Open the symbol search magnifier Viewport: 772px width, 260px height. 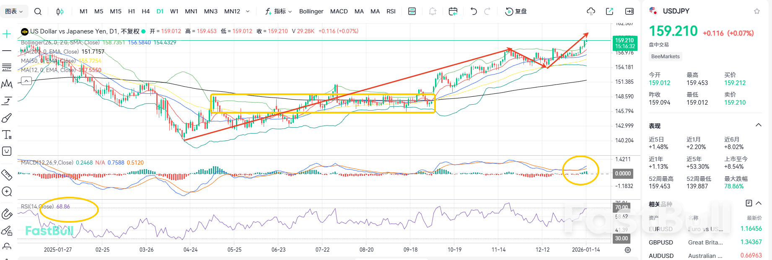coord(38,11)
